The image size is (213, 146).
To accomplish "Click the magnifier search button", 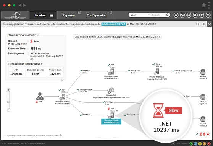I will click(x=168, y=15).
